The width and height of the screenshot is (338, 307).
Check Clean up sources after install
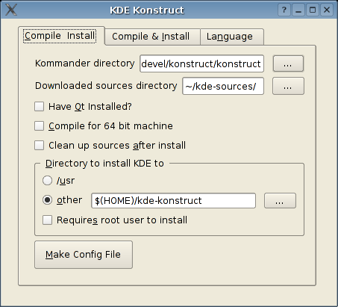(x=39, y=146)
